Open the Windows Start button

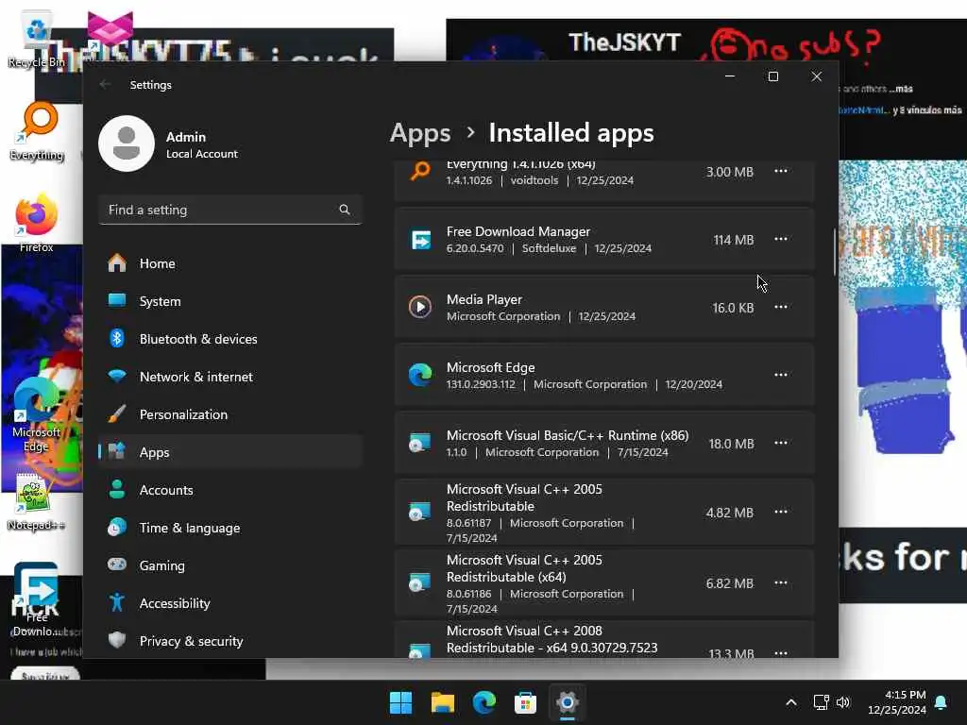point(400,702)
